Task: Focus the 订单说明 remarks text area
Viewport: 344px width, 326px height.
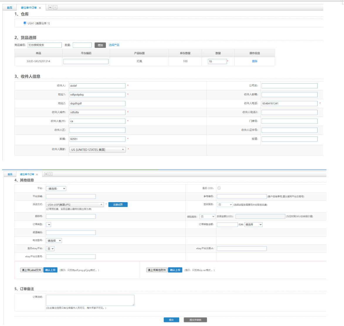Action: tap(90, 300)
